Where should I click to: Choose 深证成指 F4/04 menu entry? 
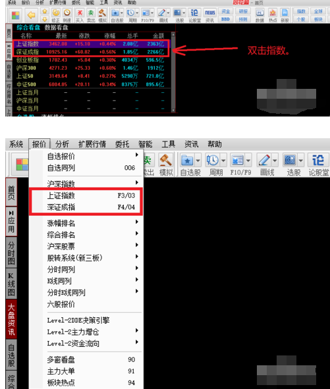86,207
